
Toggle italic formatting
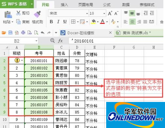click(x=58, y=21)
